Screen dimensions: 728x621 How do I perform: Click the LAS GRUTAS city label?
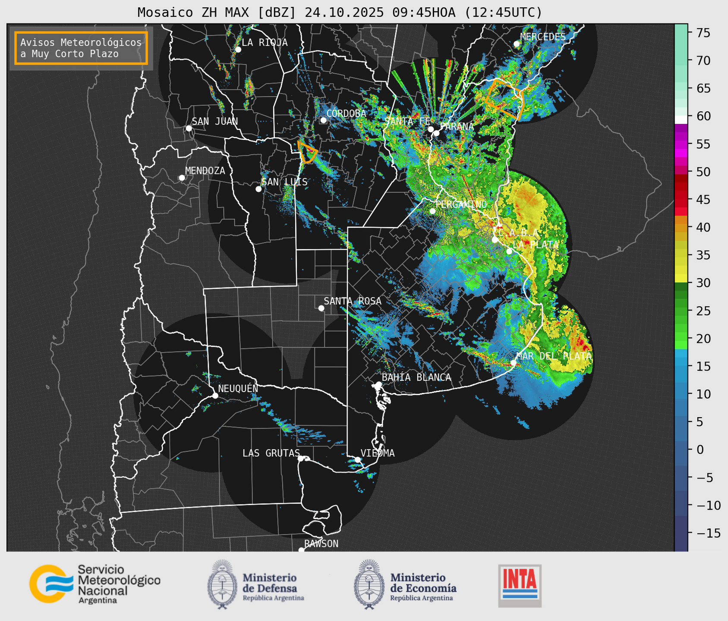[271, 453]
